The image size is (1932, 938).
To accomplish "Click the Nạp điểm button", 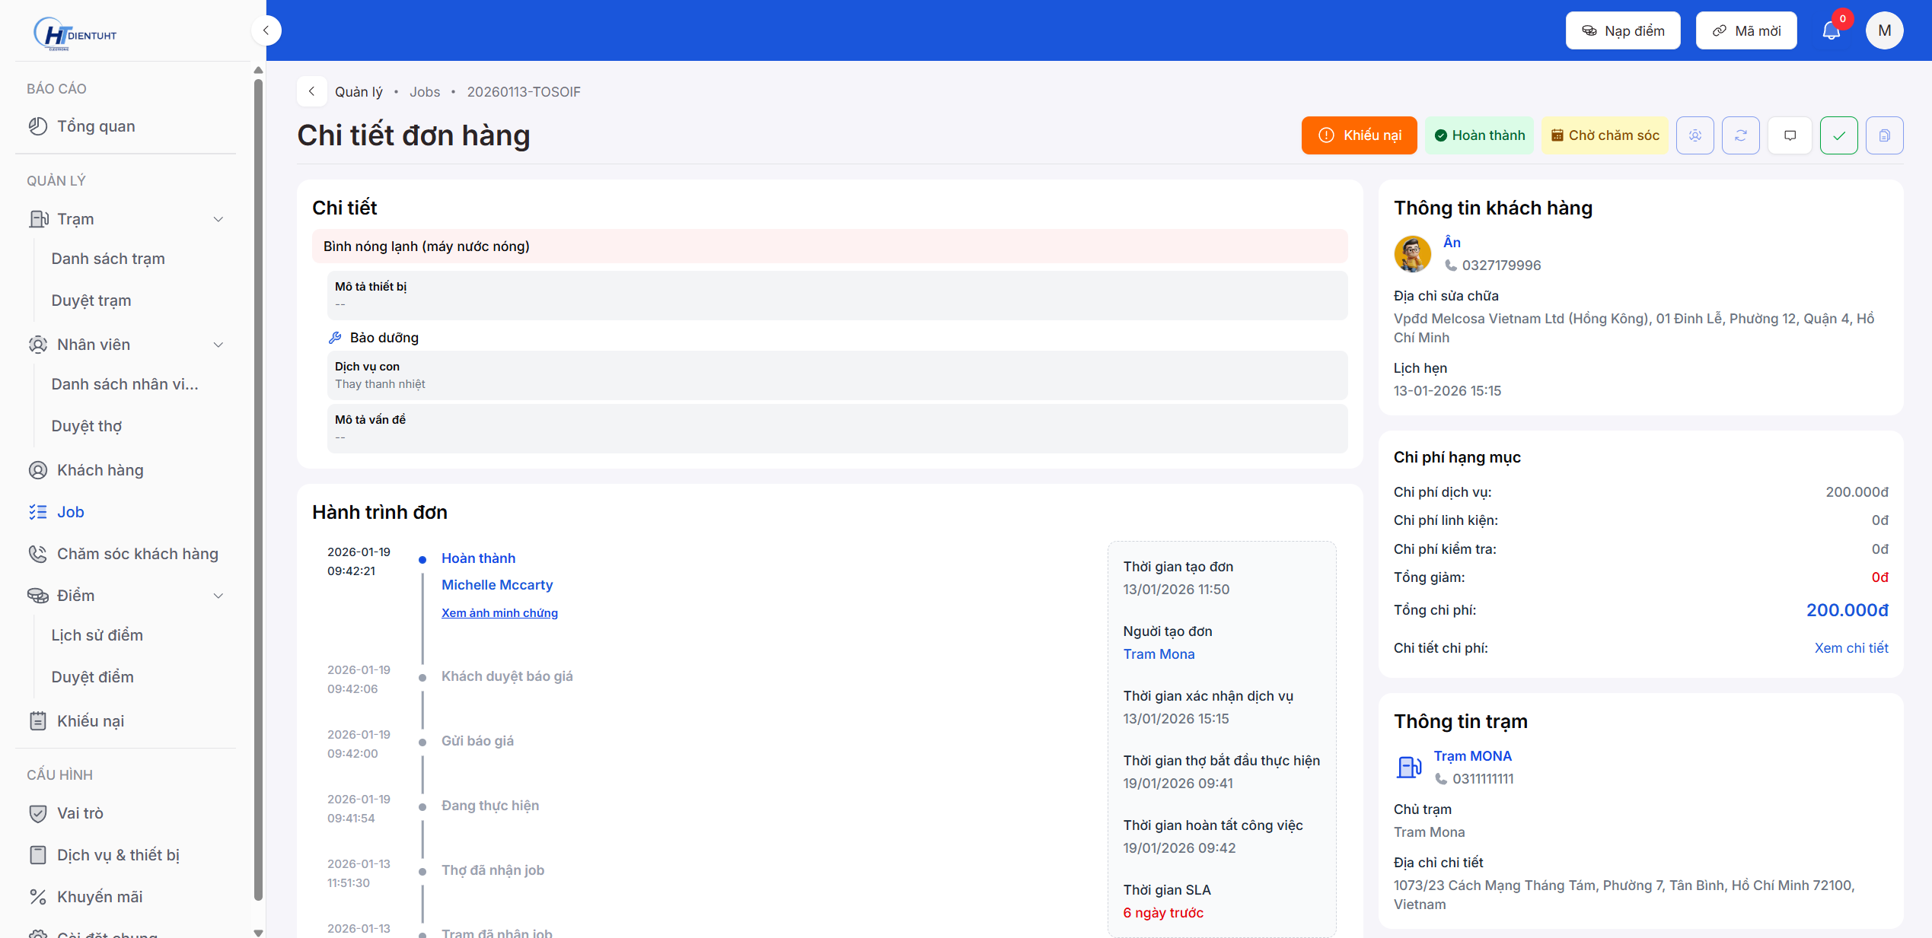I will point(1622,30).
